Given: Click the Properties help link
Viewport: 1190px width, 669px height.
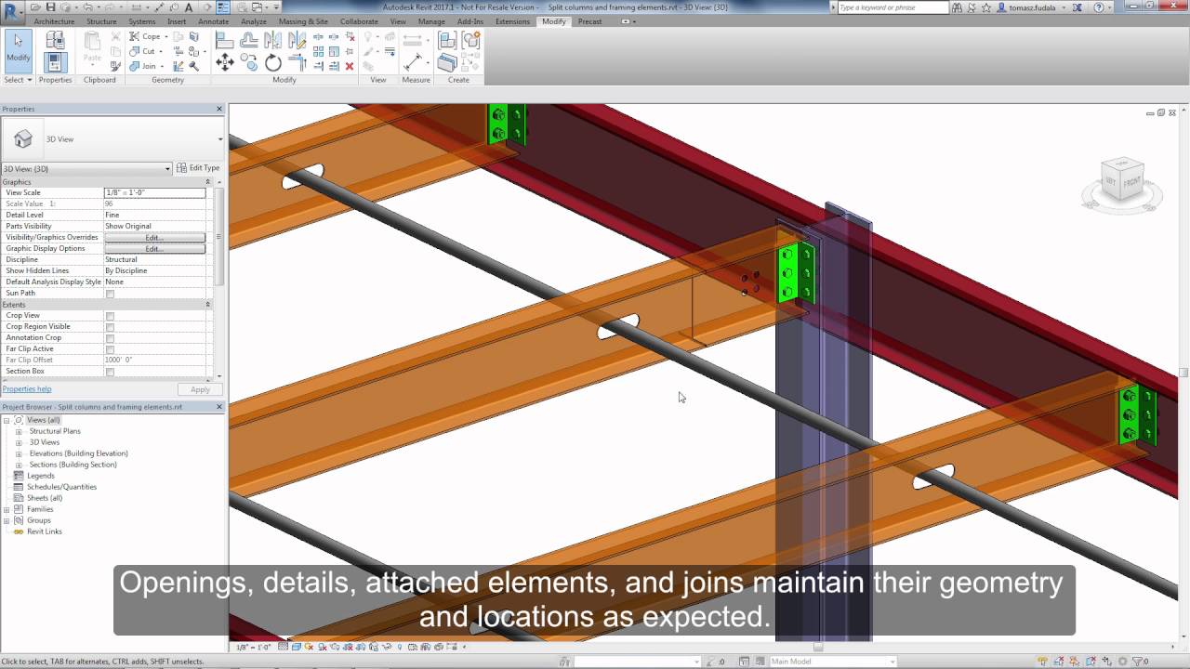Looking at the screenshot, I should pos(27,388).
